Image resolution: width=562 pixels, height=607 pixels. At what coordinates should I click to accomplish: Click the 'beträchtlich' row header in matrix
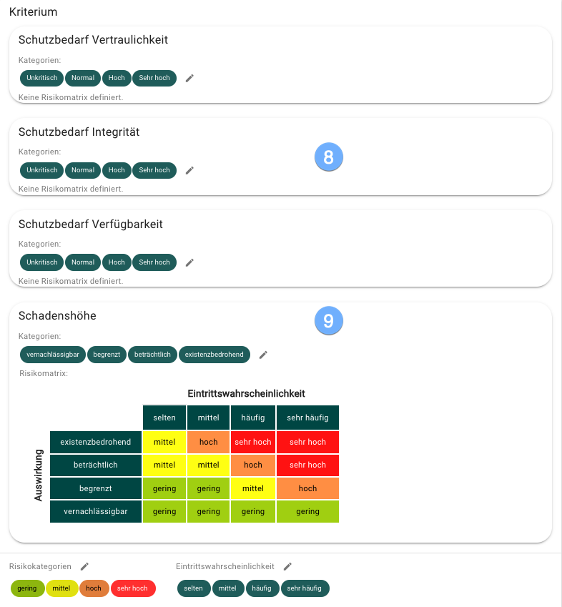pyautogui.click(x=96, y=465)
